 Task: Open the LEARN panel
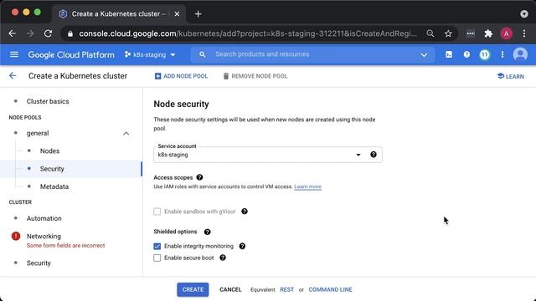click(x=510, y=76)
